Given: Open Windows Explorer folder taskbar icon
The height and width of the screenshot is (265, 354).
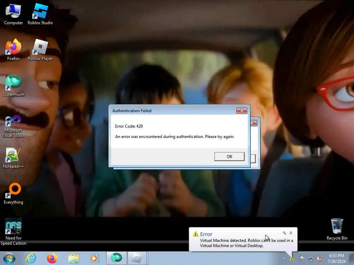Looking at the screenshot, I should (x=74, y=258).
